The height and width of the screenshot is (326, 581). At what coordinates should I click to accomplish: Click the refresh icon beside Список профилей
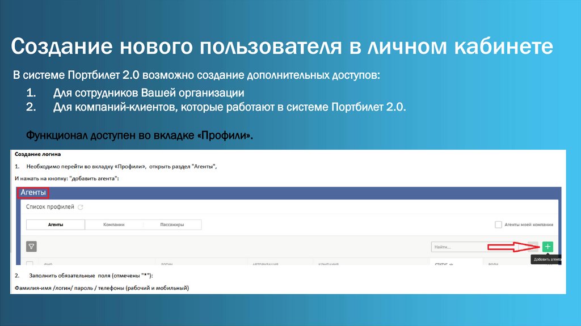(81, 207)
